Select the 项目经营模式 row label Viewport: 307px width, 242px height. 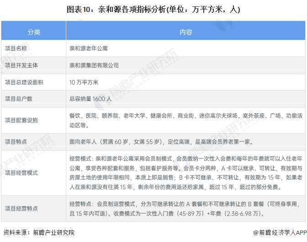pyautogui.click(x=21, y=173)
